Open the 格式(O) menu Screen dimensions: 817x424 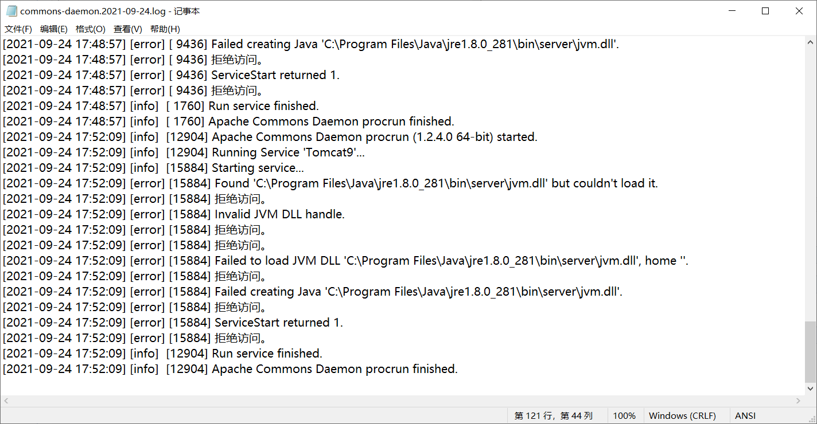click(91, 29)
